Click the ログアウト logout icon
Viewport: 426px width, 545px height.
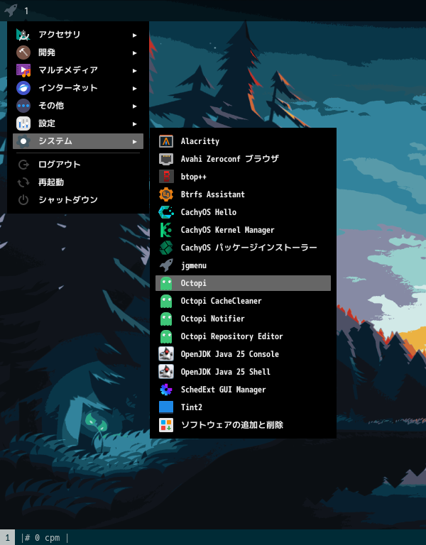point(23,165)
